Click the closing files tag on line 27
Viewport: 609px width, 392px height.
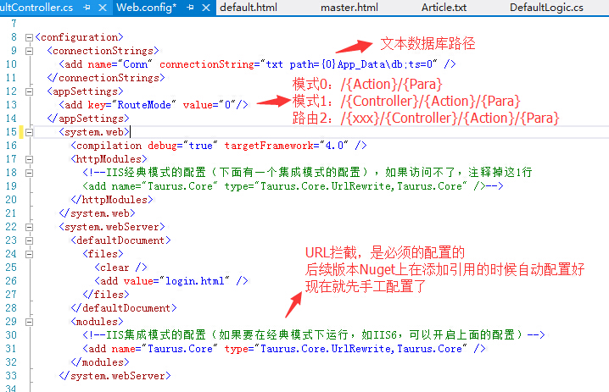click(x=106, y=295)
